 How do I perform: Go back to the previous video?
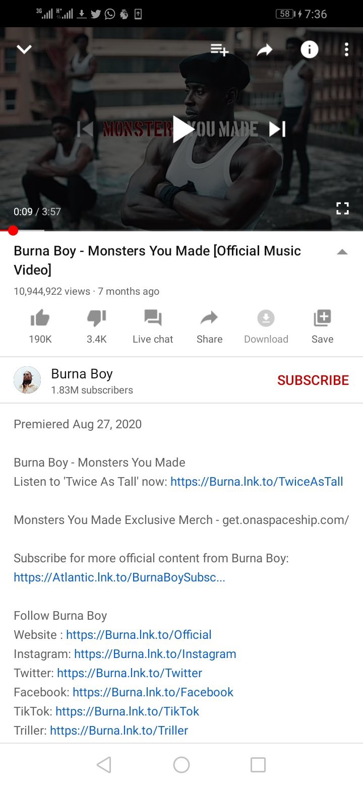[85, 129]
